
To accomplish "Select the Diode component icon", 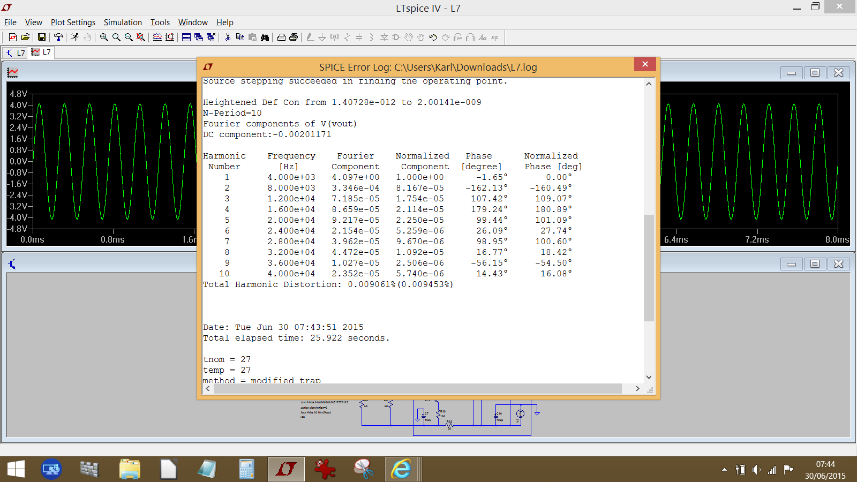I will [384, 37].
